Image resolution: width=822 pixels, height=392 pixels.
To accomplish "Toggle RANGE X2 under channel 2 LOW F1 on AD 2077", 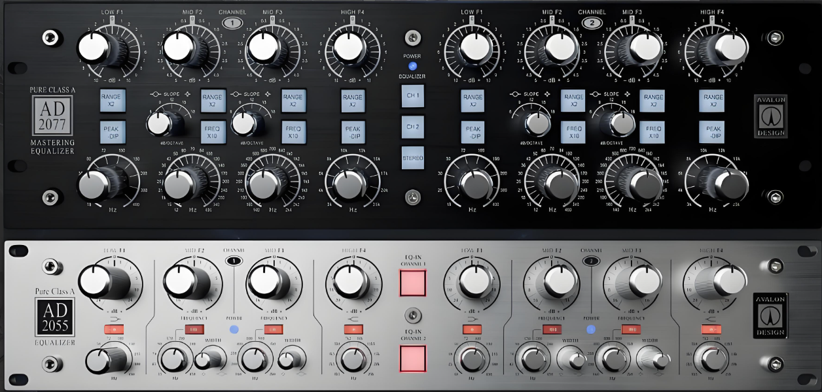I will 473,100.
